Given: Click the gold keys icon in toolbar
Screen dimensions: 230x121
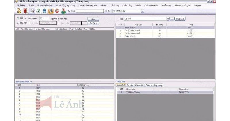Looking at the screenshot, I should click(19, 11).
